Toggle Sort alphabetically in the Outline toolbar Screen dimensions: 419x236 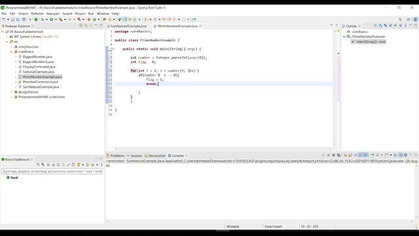click(380, 26)
